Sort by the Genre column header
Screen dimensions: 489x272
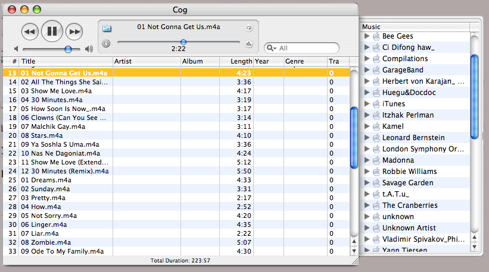(x=306, y=61)
